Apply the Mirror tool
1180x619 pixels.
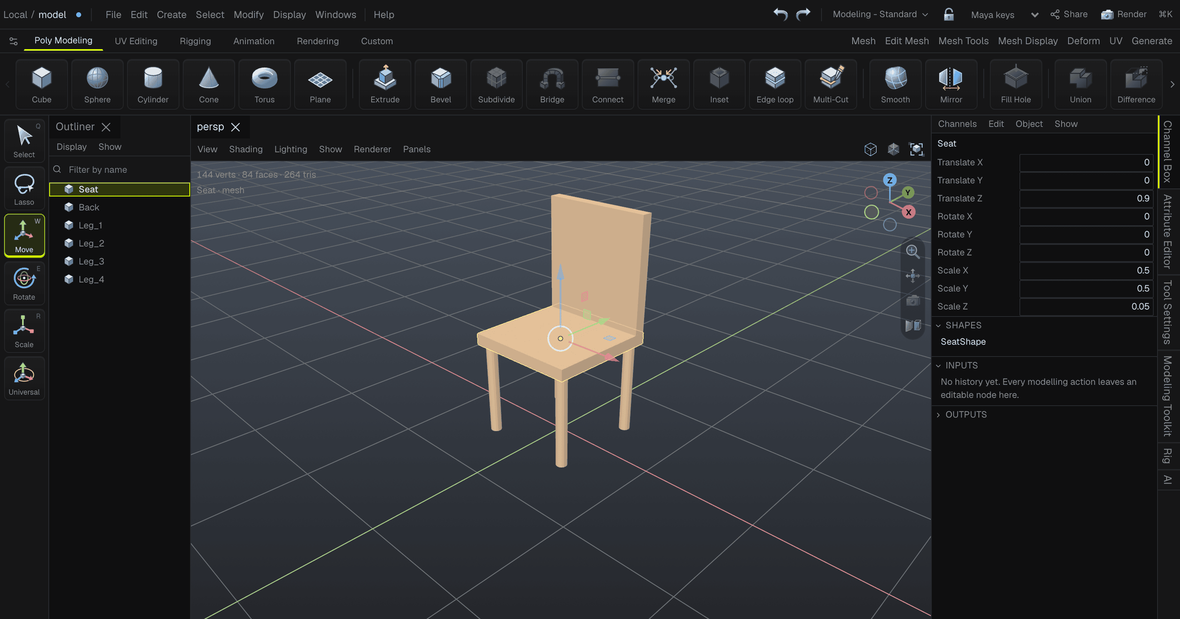[x=951, y=84]
